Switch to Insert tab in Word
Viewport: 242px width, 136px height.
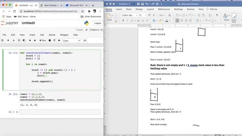(119, 9)
